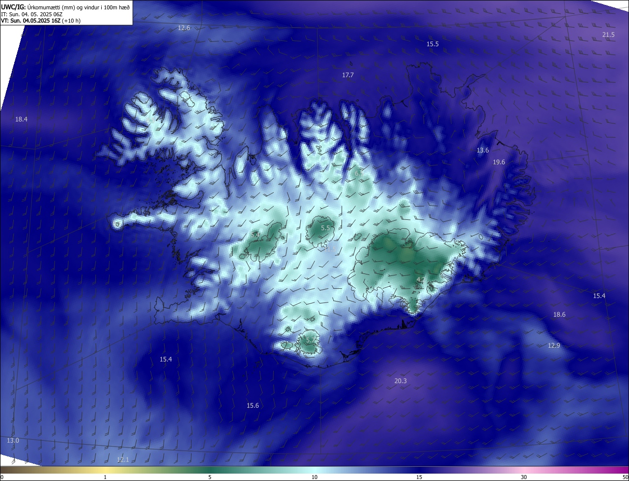Click the 5.5 value on the central glacier
Viewport: 629px width, 481px height.
tap(326, 228)
